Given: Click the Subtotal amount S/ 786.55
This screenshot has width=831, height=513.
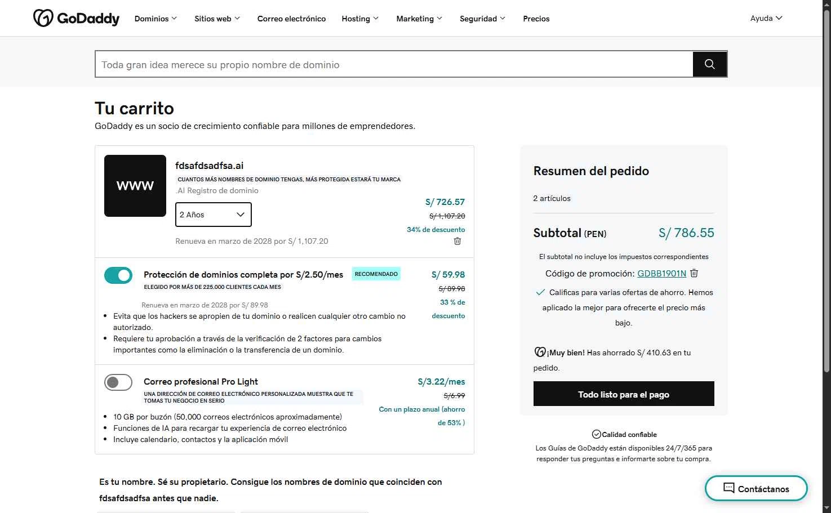Looking at the screenshot, I should point(686,233).
